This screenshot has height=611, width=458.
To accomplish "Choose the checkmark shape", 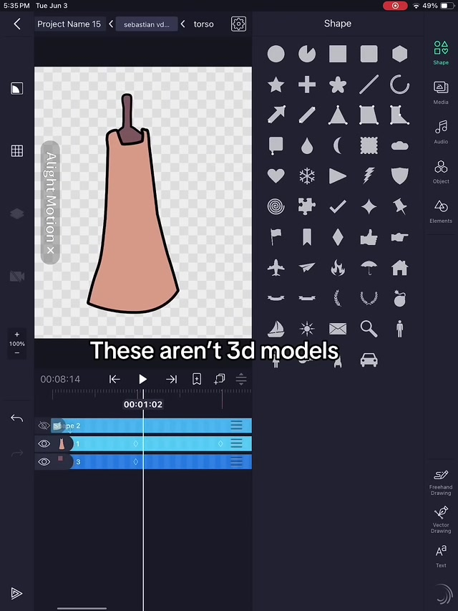I will pyautogui.click(x=338, y=206).
